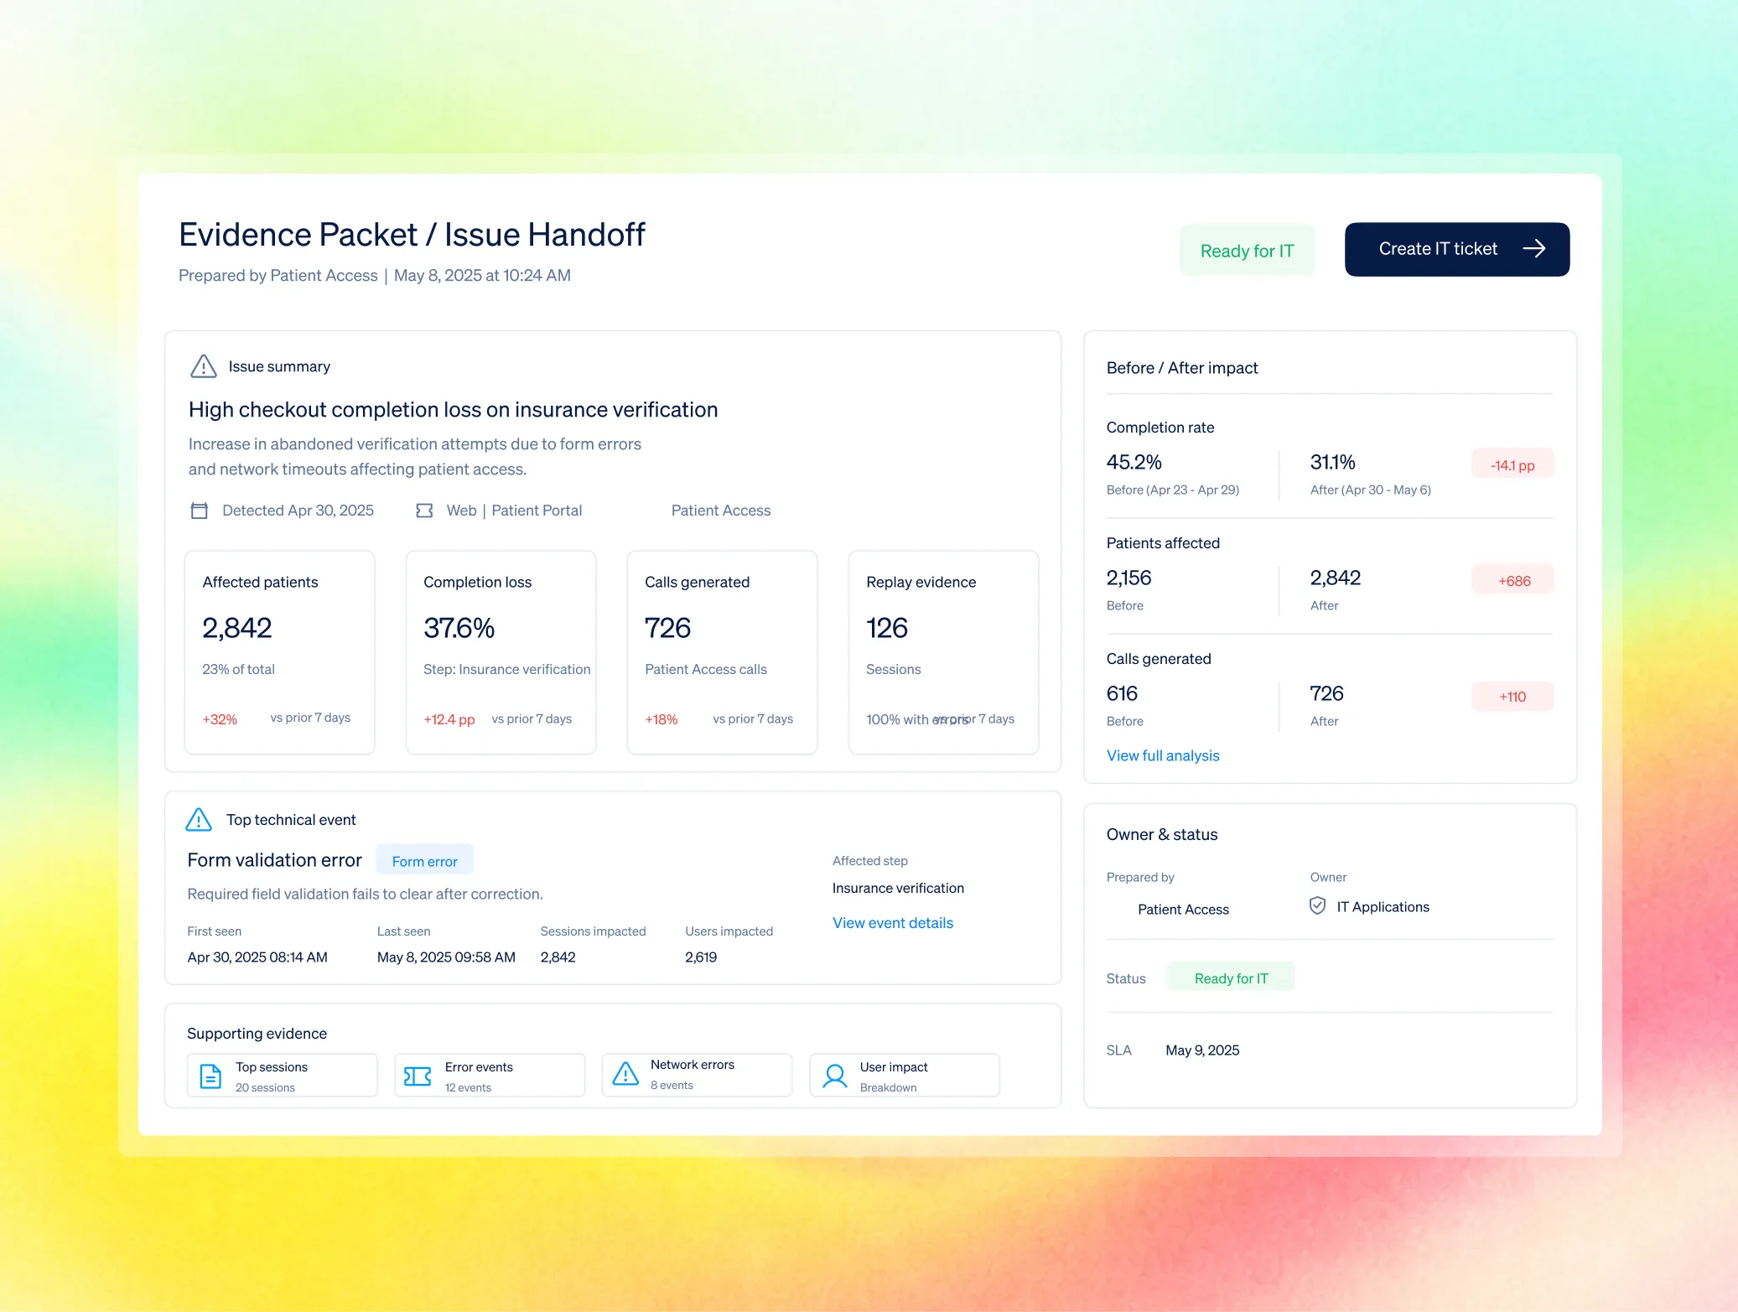Viewport: 1738px width, 1312px height.
Task: Open the User impact Breakdown card
Action: point(905,1076)
